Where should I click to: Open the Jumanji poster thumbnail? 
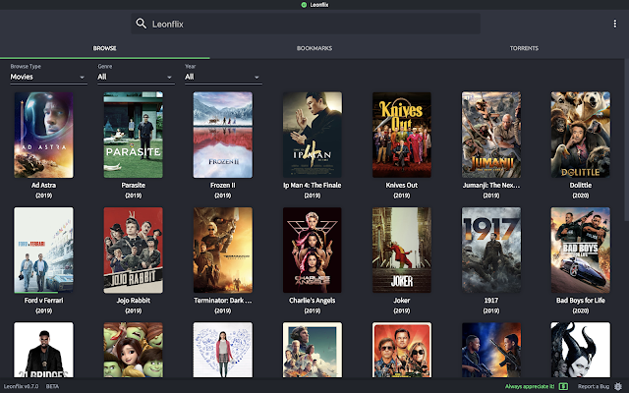coord(491,135)
